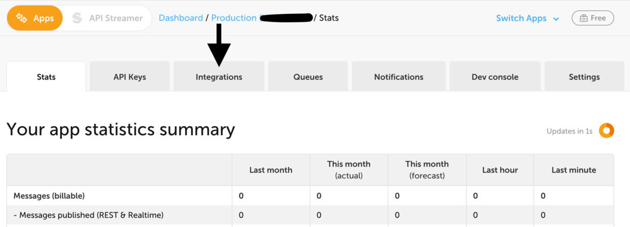Go to the Dashboard breadcrumb link

(181, 18)
